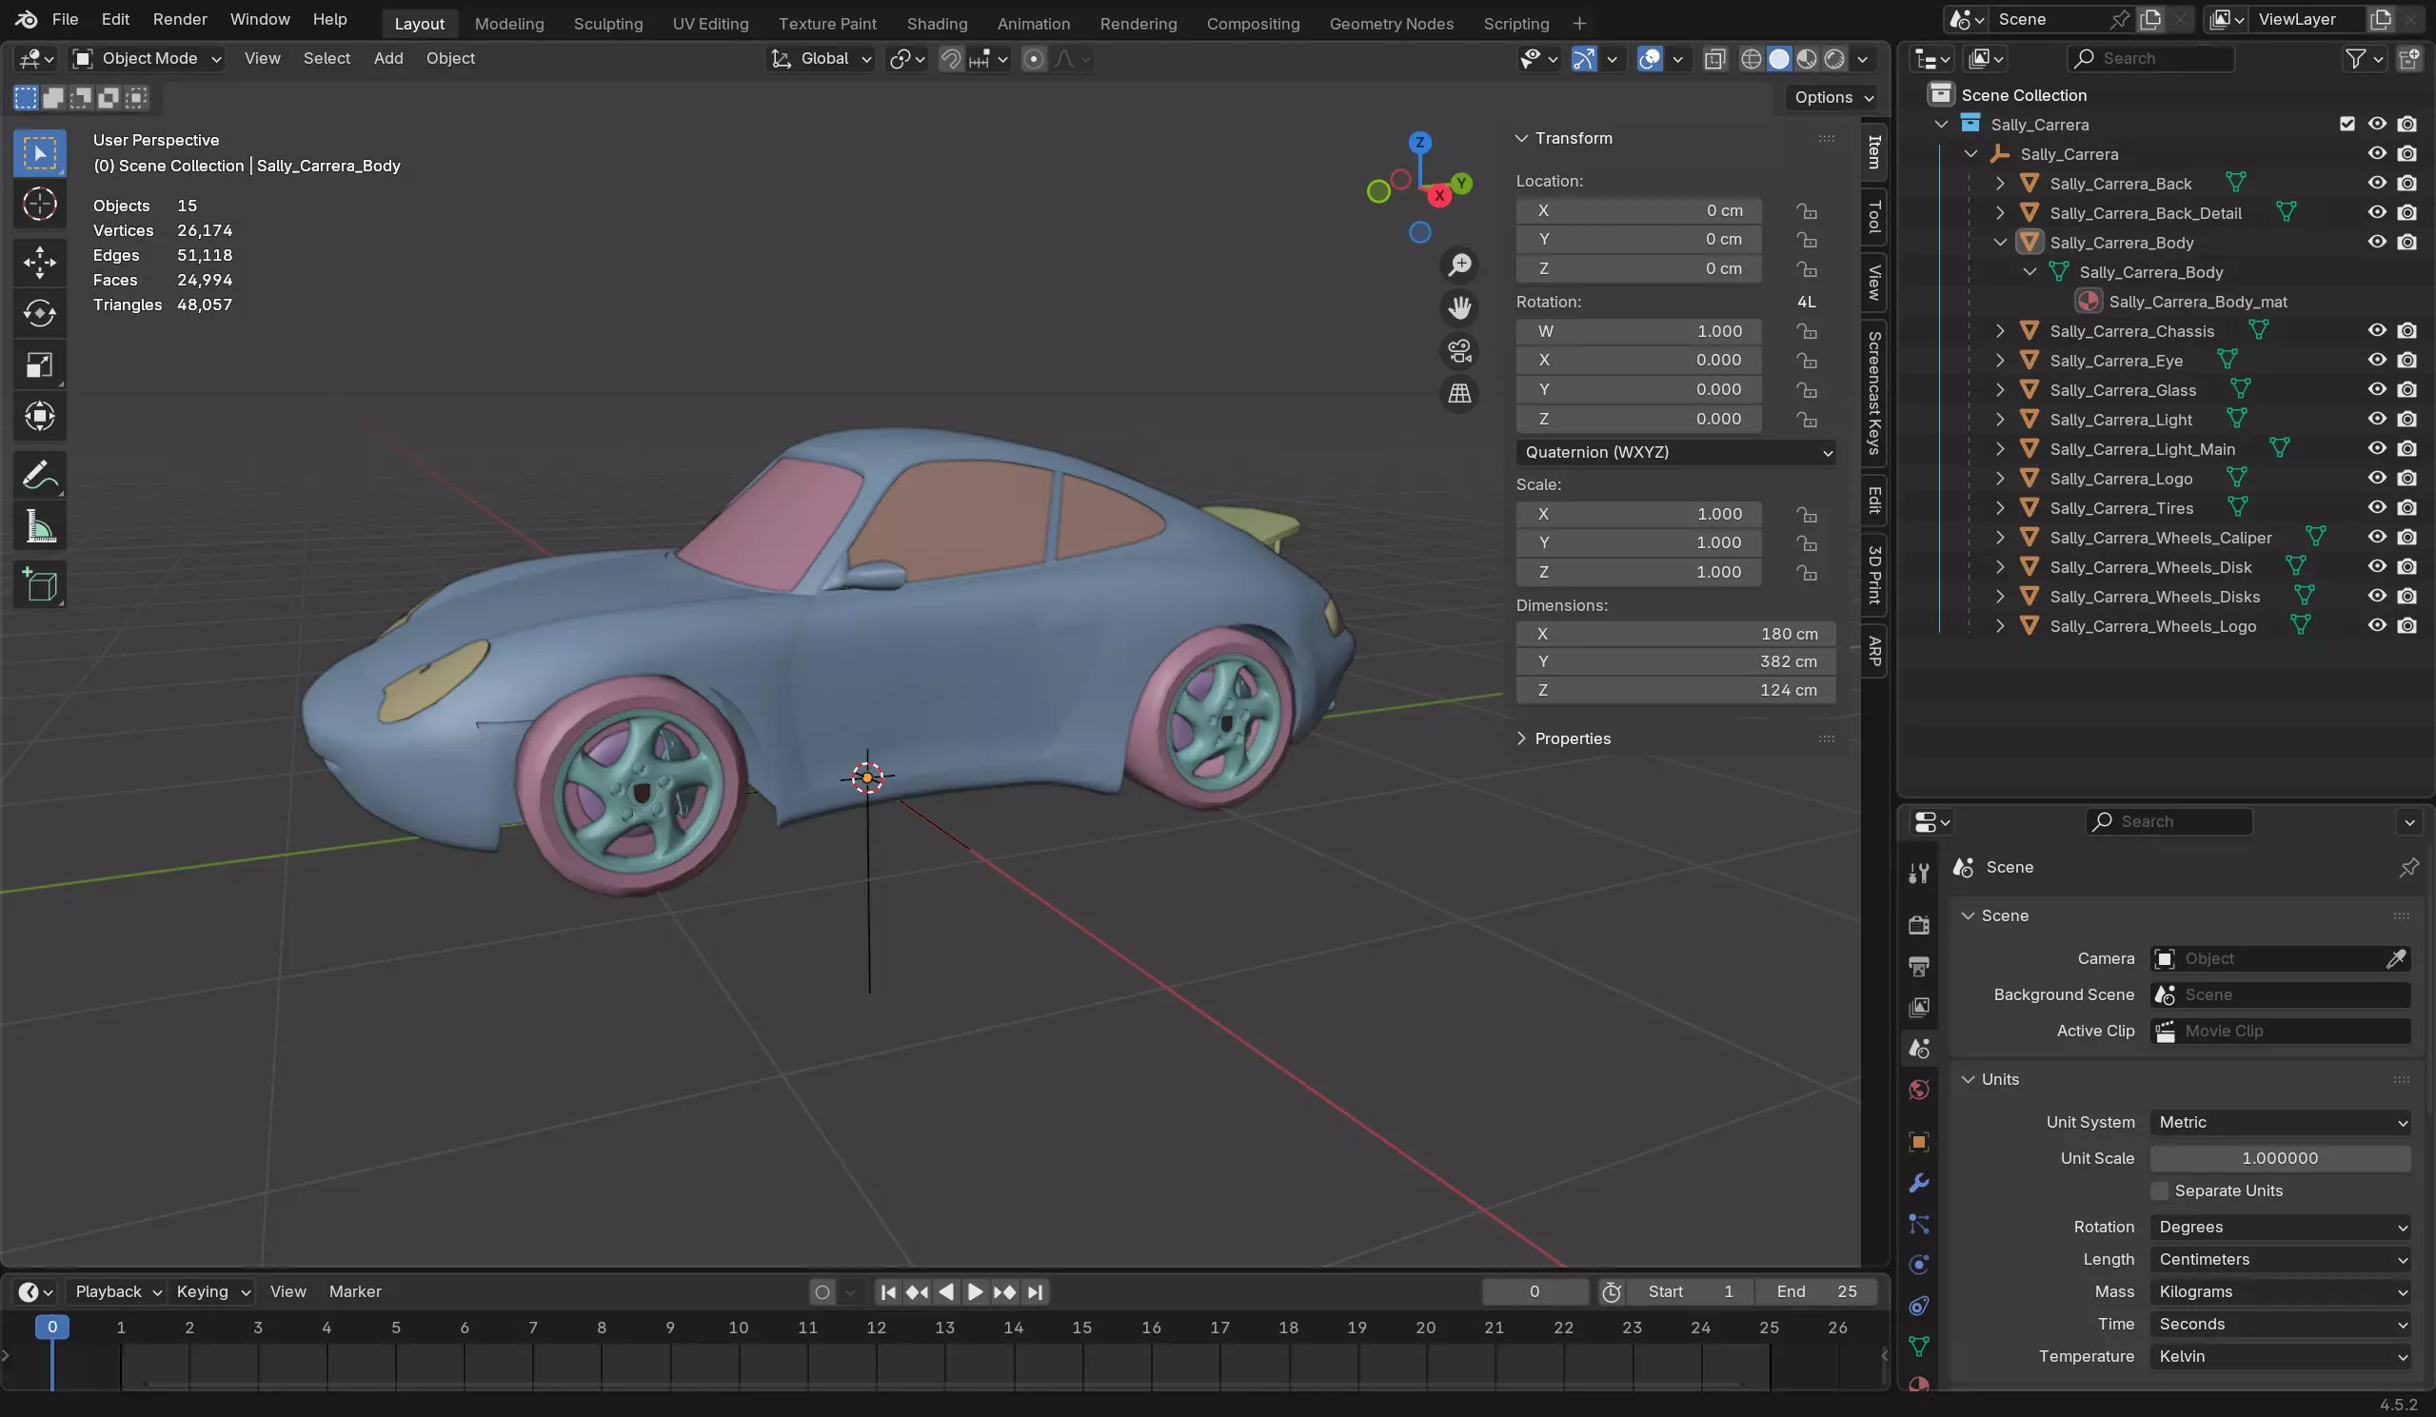The height and width of the screenshot is (1417, 2436).
Task: Toggle proportional editing
Action: [x=1034, y=59]
